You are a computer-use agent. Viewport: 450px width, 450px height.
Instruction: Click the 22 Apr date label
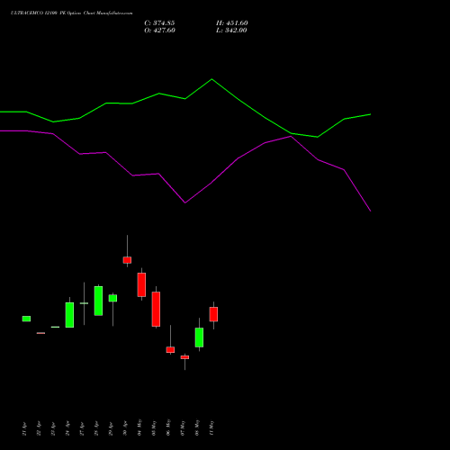(x=39, y=428)
